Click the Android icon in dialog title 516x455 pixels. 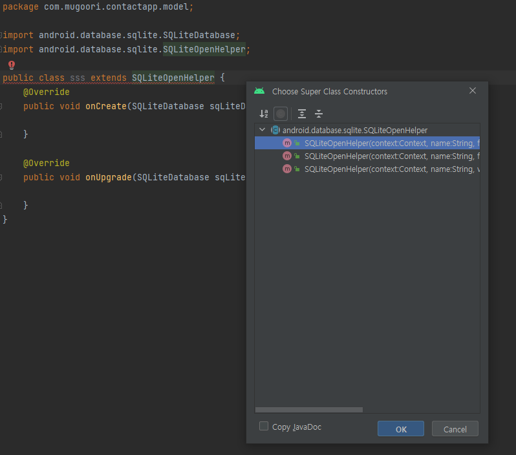click(259, 91)
